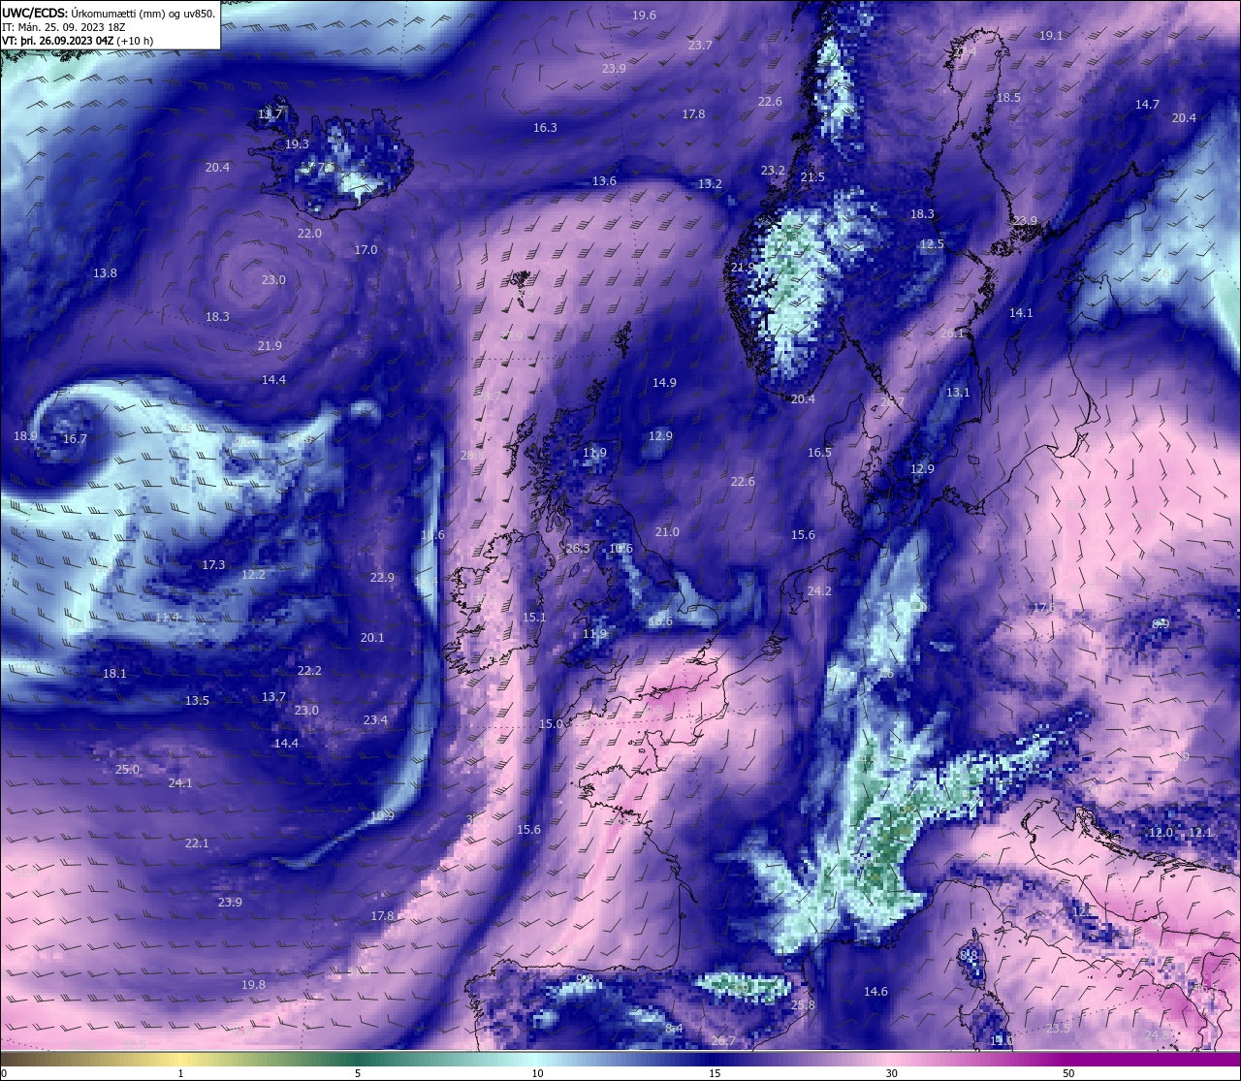Click the '15.1' value over Ireland
This screenshot has height=1081, width=1241.
point(534,618)
